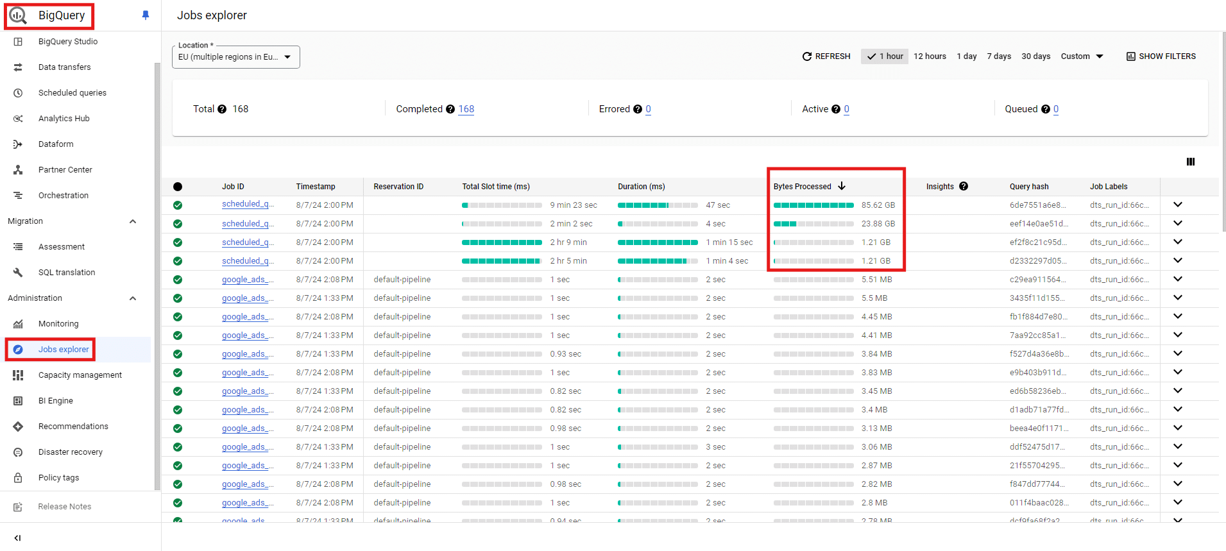Expand row with query hash ef2f8c21c95d
Screen dimensions: 1226x551
(1178, 242)
